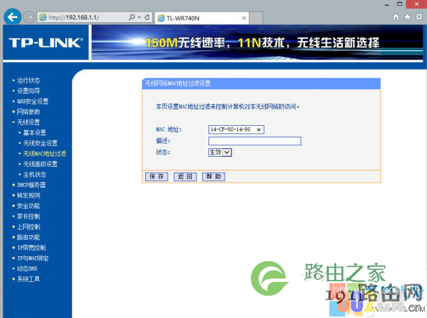Click the search magnifier in address bar
Screen dimensions: 427x318
(x=132, y=17)
